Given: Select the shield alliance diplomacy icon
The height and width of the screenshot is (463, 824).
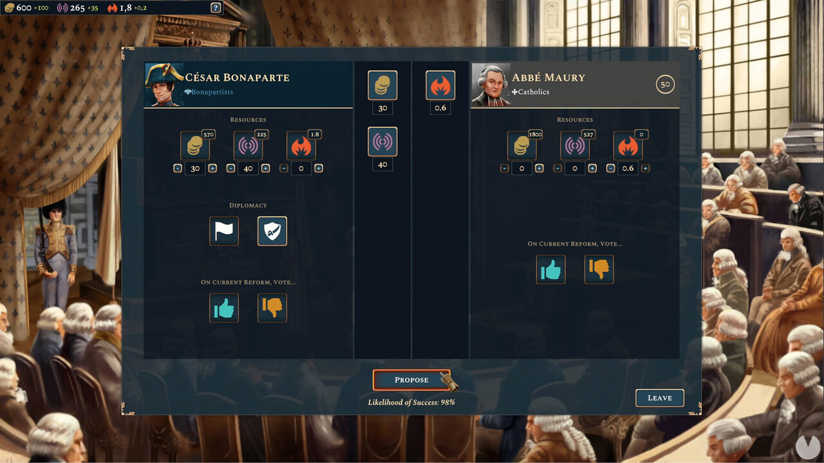Looking at the screenshot, I should [x=272, y=231].
